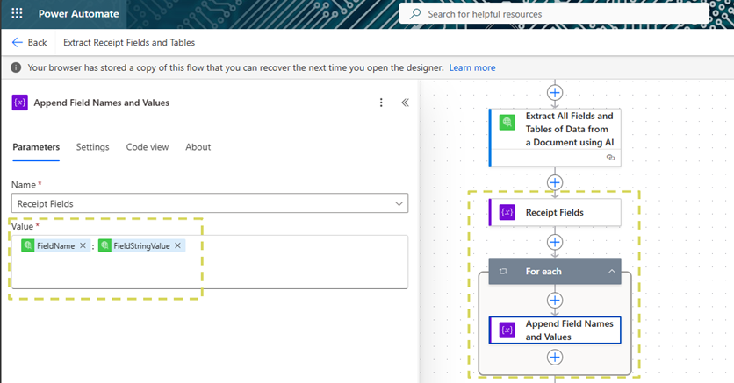Open the About tab
734x383 pixels.
(x=198, y=147)
